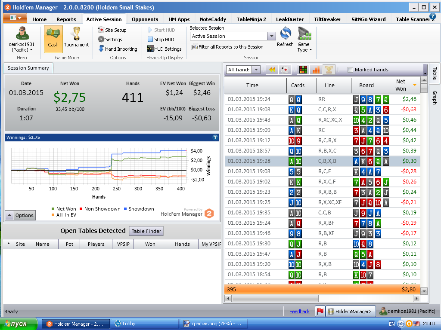Refresh the active session data
The width and height of the screenshot is (441, 330).
pyautogui.click(x=285, y=37)
